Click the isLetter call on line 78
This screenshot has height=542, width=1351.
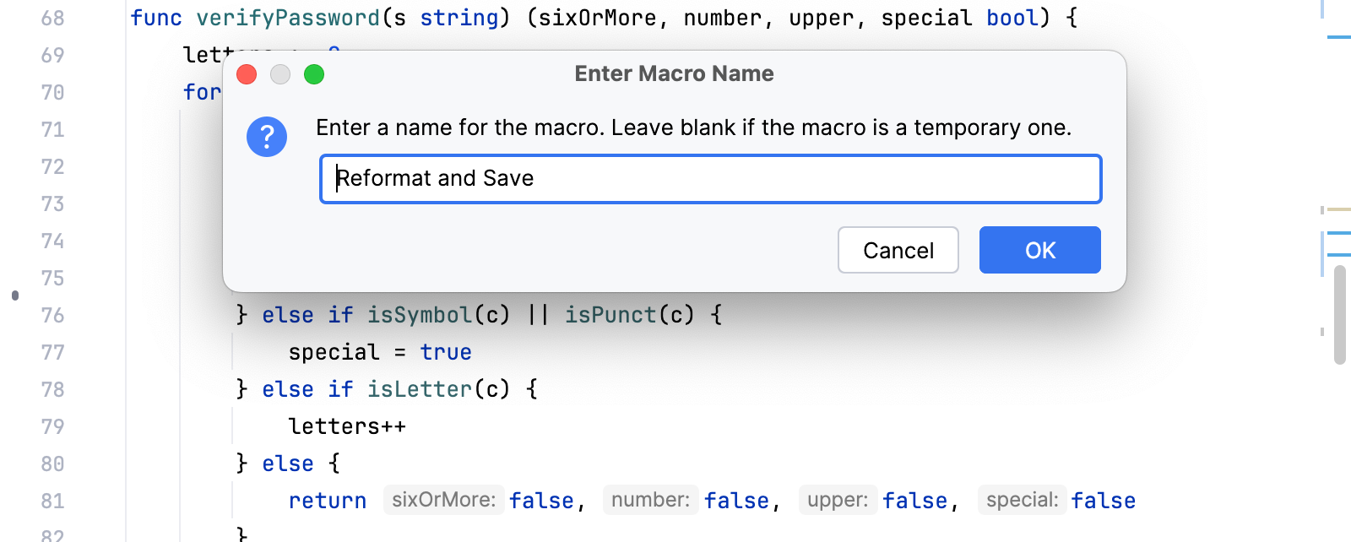tap(419, 389)
